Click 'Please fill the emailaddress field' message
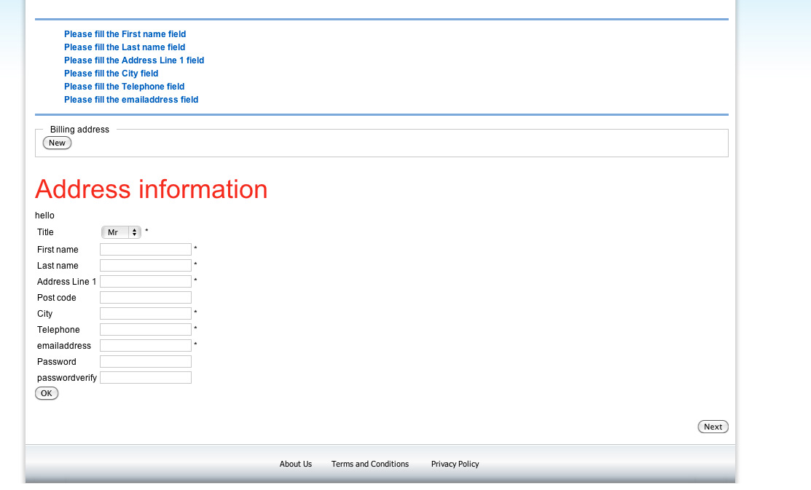Viewport: 811px width, 490px height. (131, 99)
